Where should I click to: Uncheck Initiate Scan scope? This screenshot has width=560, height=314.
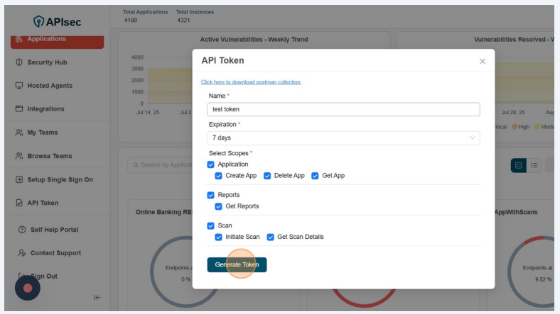click(x=218, y=237)
